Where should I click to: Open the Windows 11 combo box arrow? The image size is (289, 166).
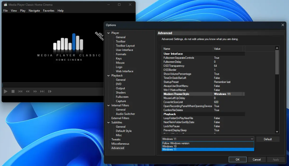click(252, 139)
